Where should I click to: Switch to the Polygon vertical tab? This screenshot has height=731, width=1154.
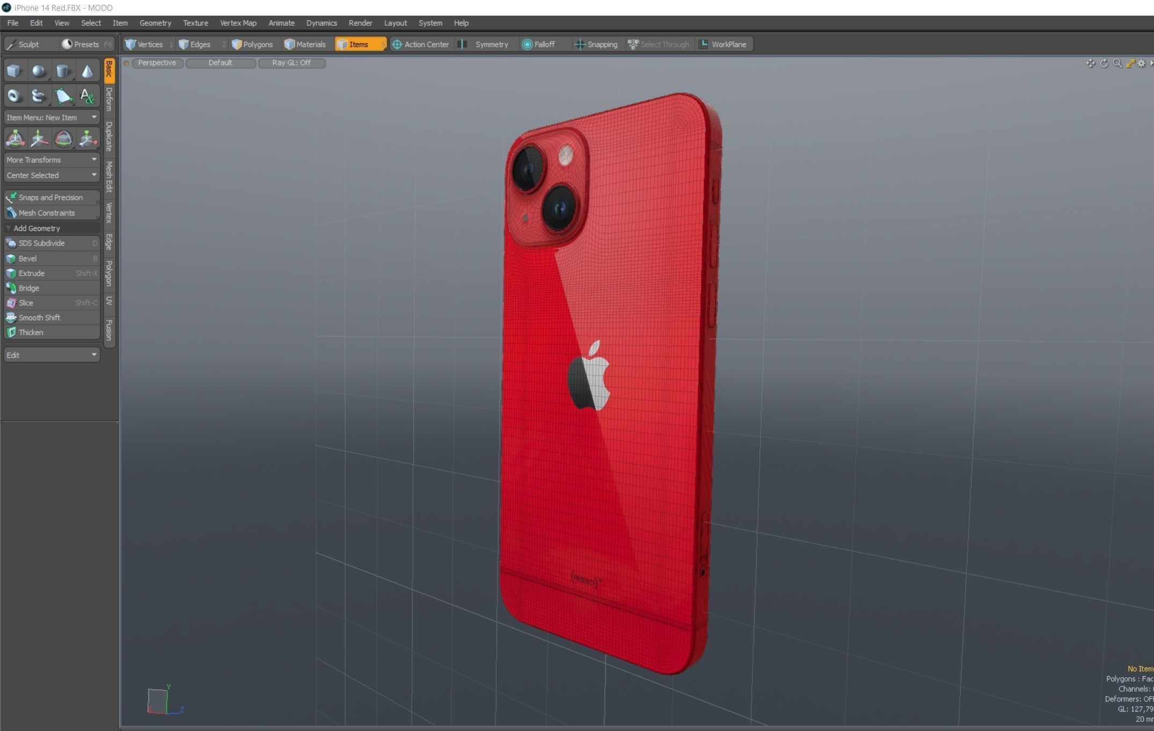(x=109, y=273)
